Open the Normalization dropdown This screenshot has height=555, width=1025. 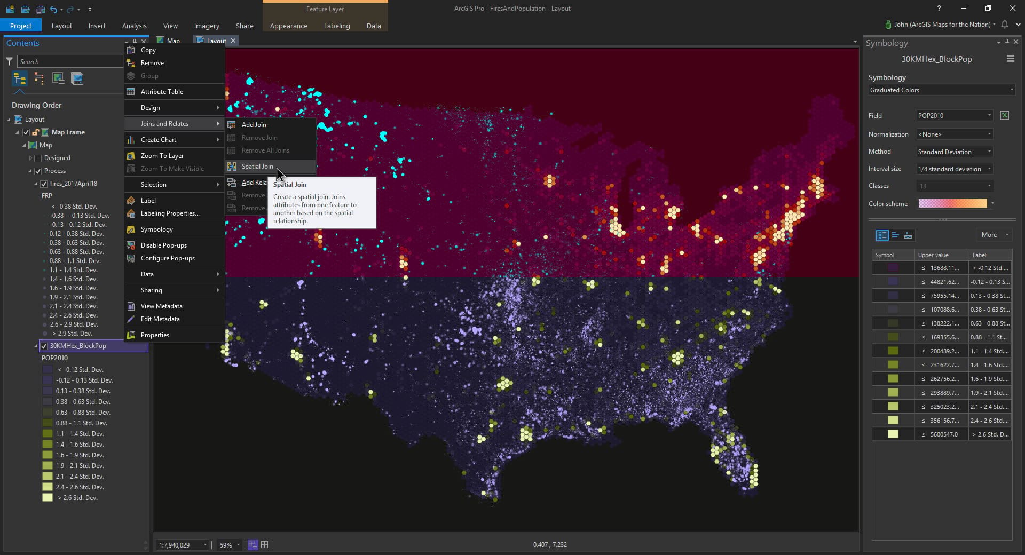(955, 134)
